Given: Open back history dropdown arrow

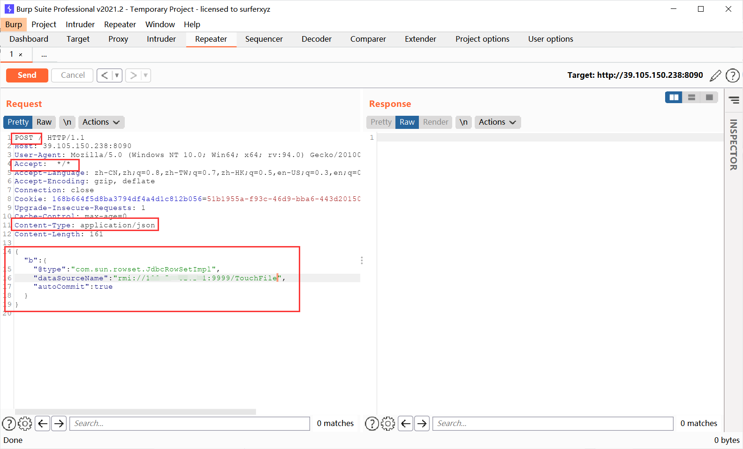Looking at the screenshot, I should pos(117,75).
